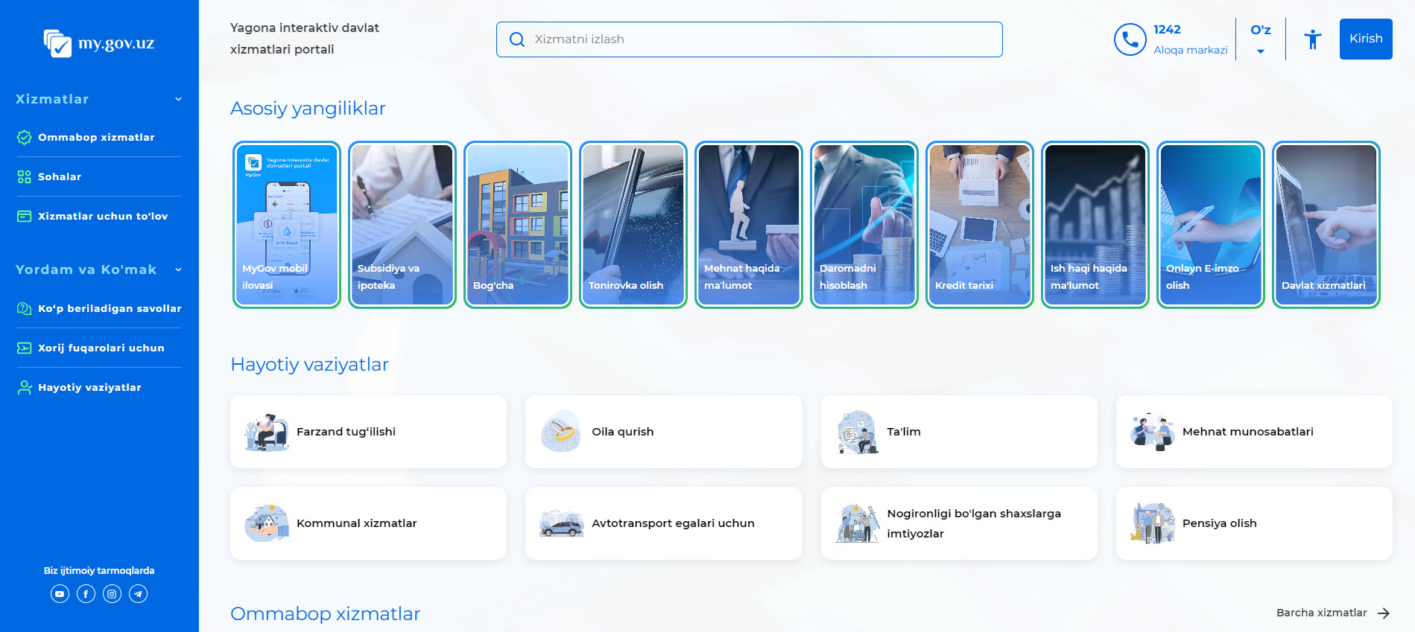Open the YouTube social media icon
1415x632 pixels.
(x=60, y=594)
